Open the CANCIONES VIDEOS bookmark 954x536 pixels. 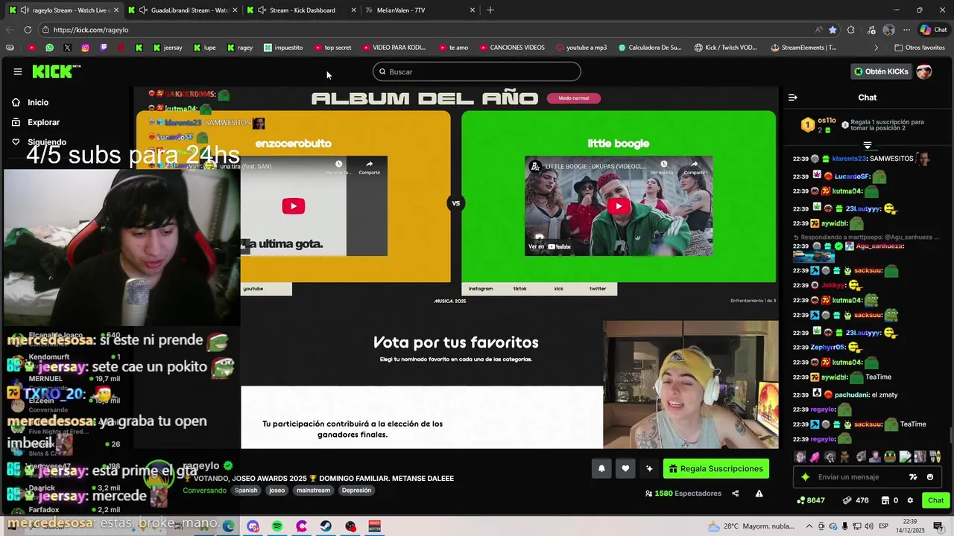click(511, 48)
